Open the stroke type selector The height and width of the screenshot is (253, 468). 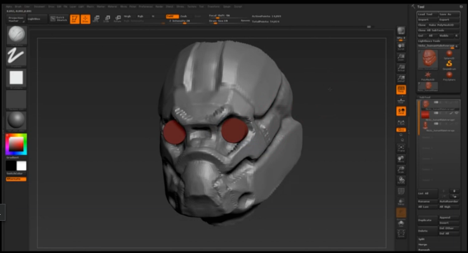16,56
